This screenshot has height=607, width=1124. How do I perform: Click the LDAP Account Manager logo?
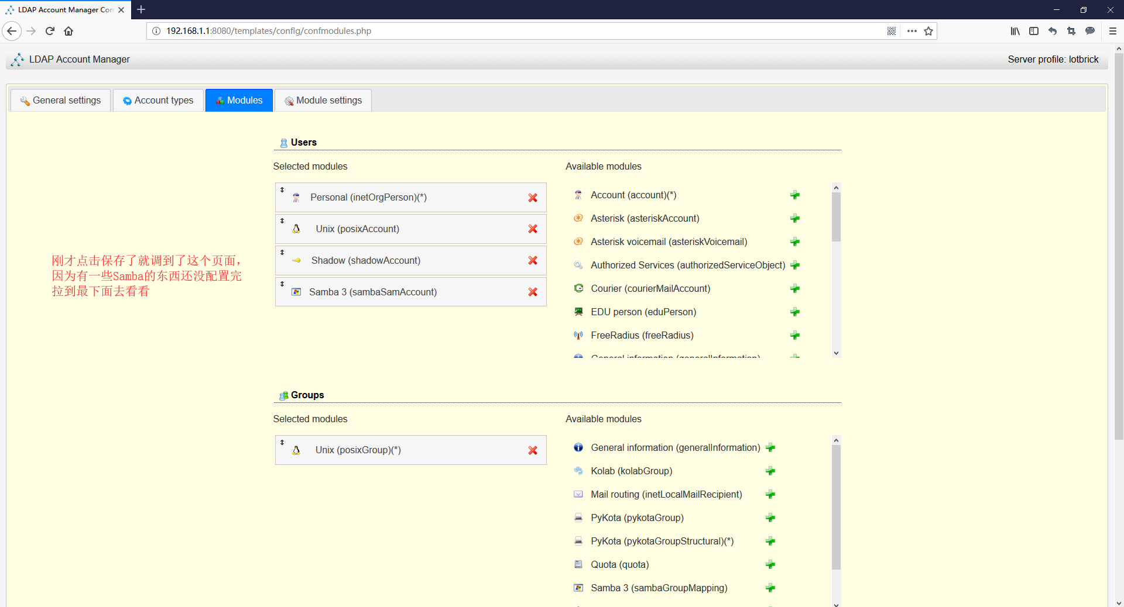pos(18,59)
